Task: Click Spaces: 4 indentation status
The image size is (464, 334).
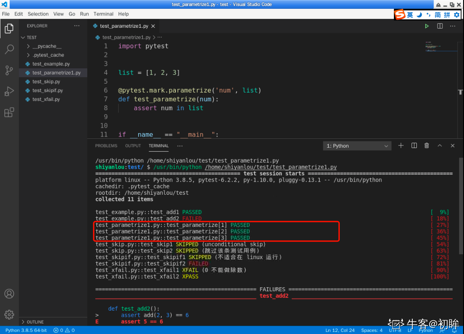Action: point(371,330)
